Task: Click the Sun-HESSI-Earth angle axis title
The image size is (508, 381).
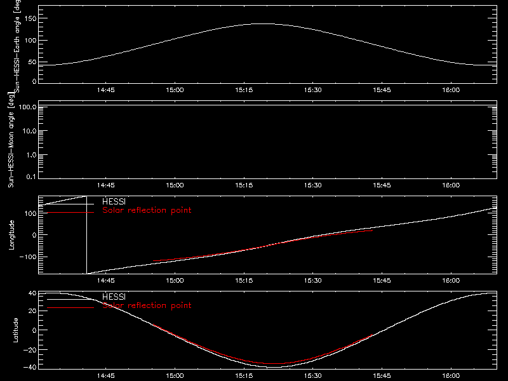Action: (x=17, y=46)
